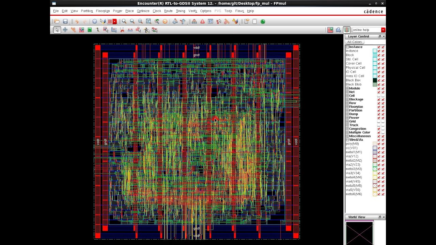Image resolution: width=436 pixels, height=245 pixels.
Task: Click the World View thumbnail
Action: pyautogui.click(x=359, y=233)
